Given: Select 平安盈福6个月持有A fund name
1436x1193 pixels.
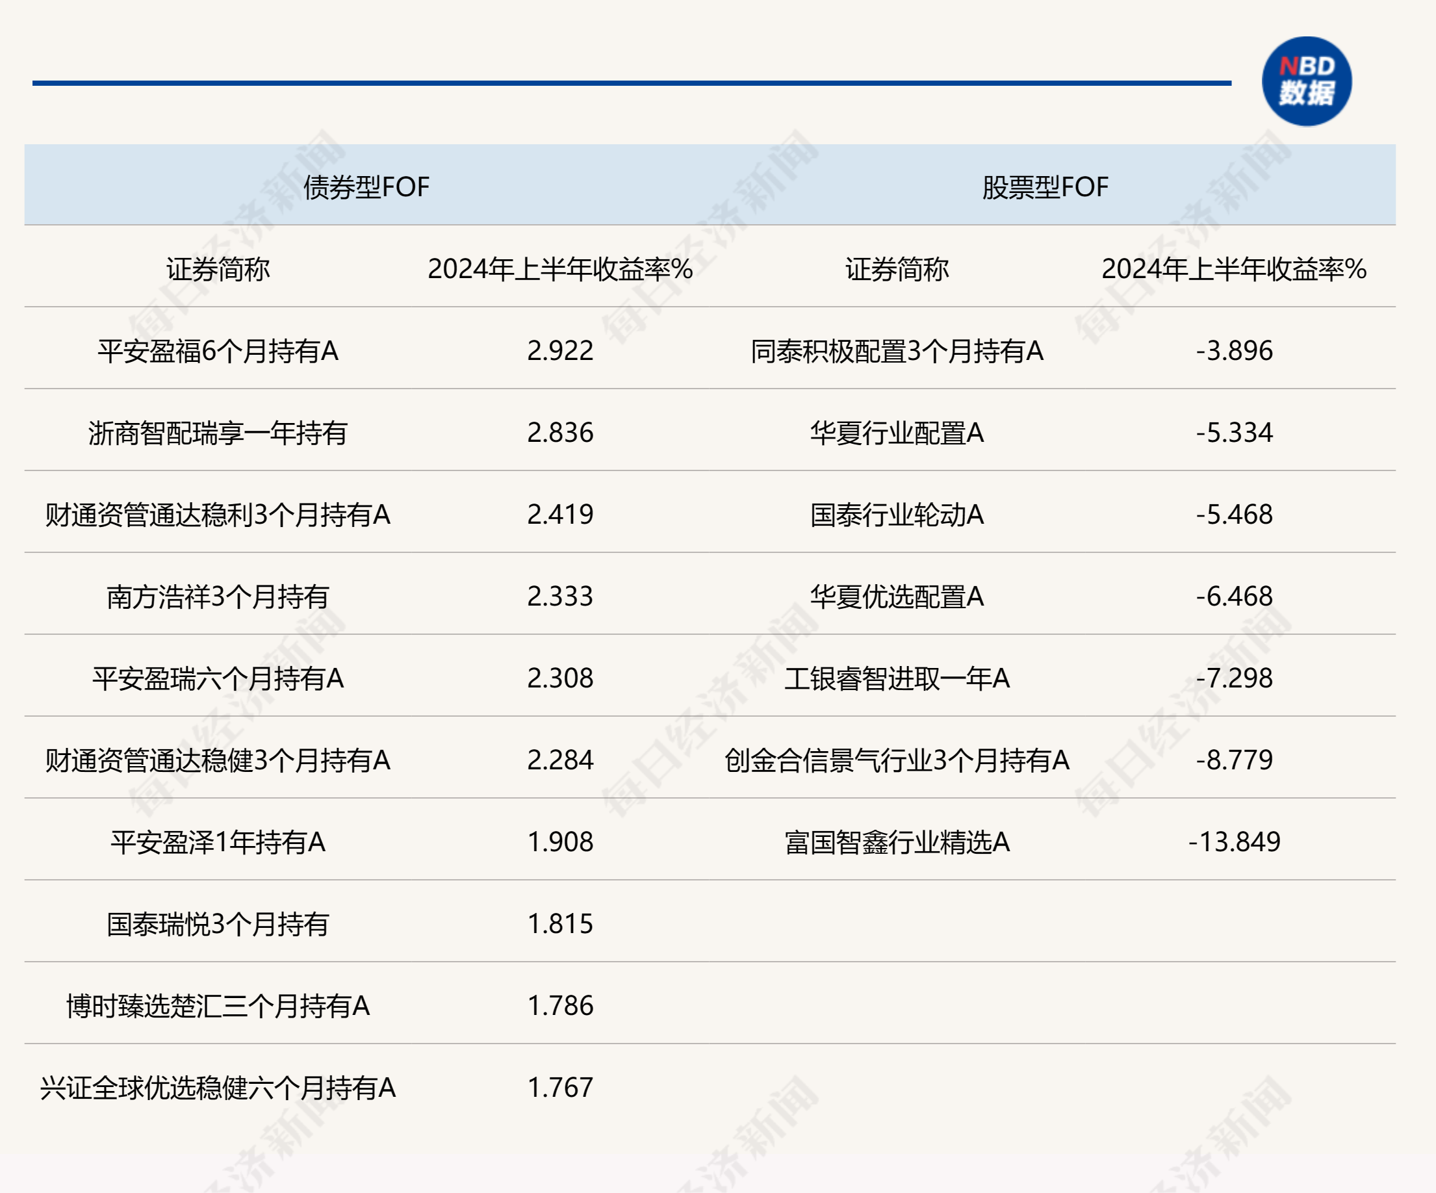Looking at the screenshot, I should click(x=218, y=351).
